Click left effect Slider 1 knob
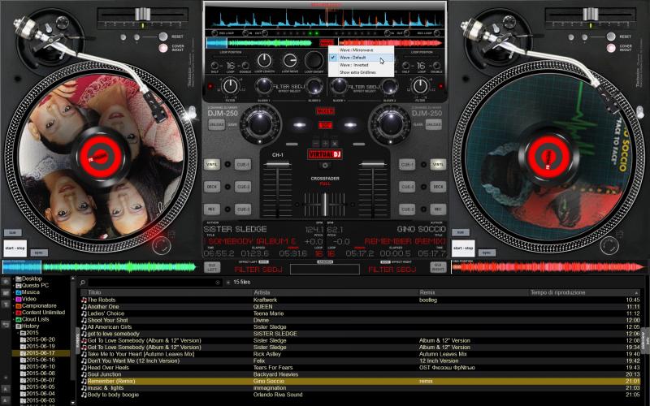This screenshot has height=406, width=650. (263, 86)
